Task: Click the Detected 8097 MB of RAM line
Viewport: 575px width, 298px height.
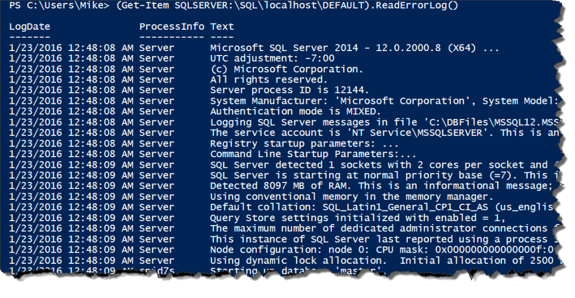Action: [383, 186]
